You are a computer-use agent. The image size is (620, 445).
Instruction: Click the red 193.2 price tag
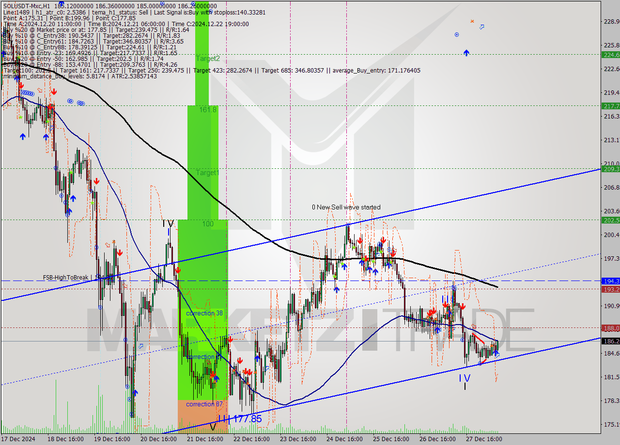[x=610, y=289]
